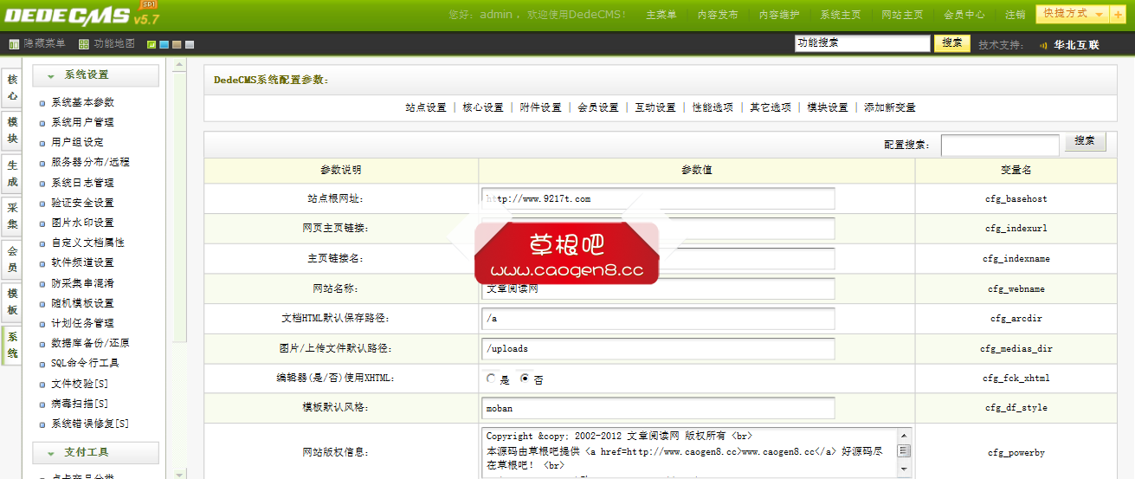The image size is (1135, 479).
Task: Choose the tan skin color square
Action: pos(177,44)
